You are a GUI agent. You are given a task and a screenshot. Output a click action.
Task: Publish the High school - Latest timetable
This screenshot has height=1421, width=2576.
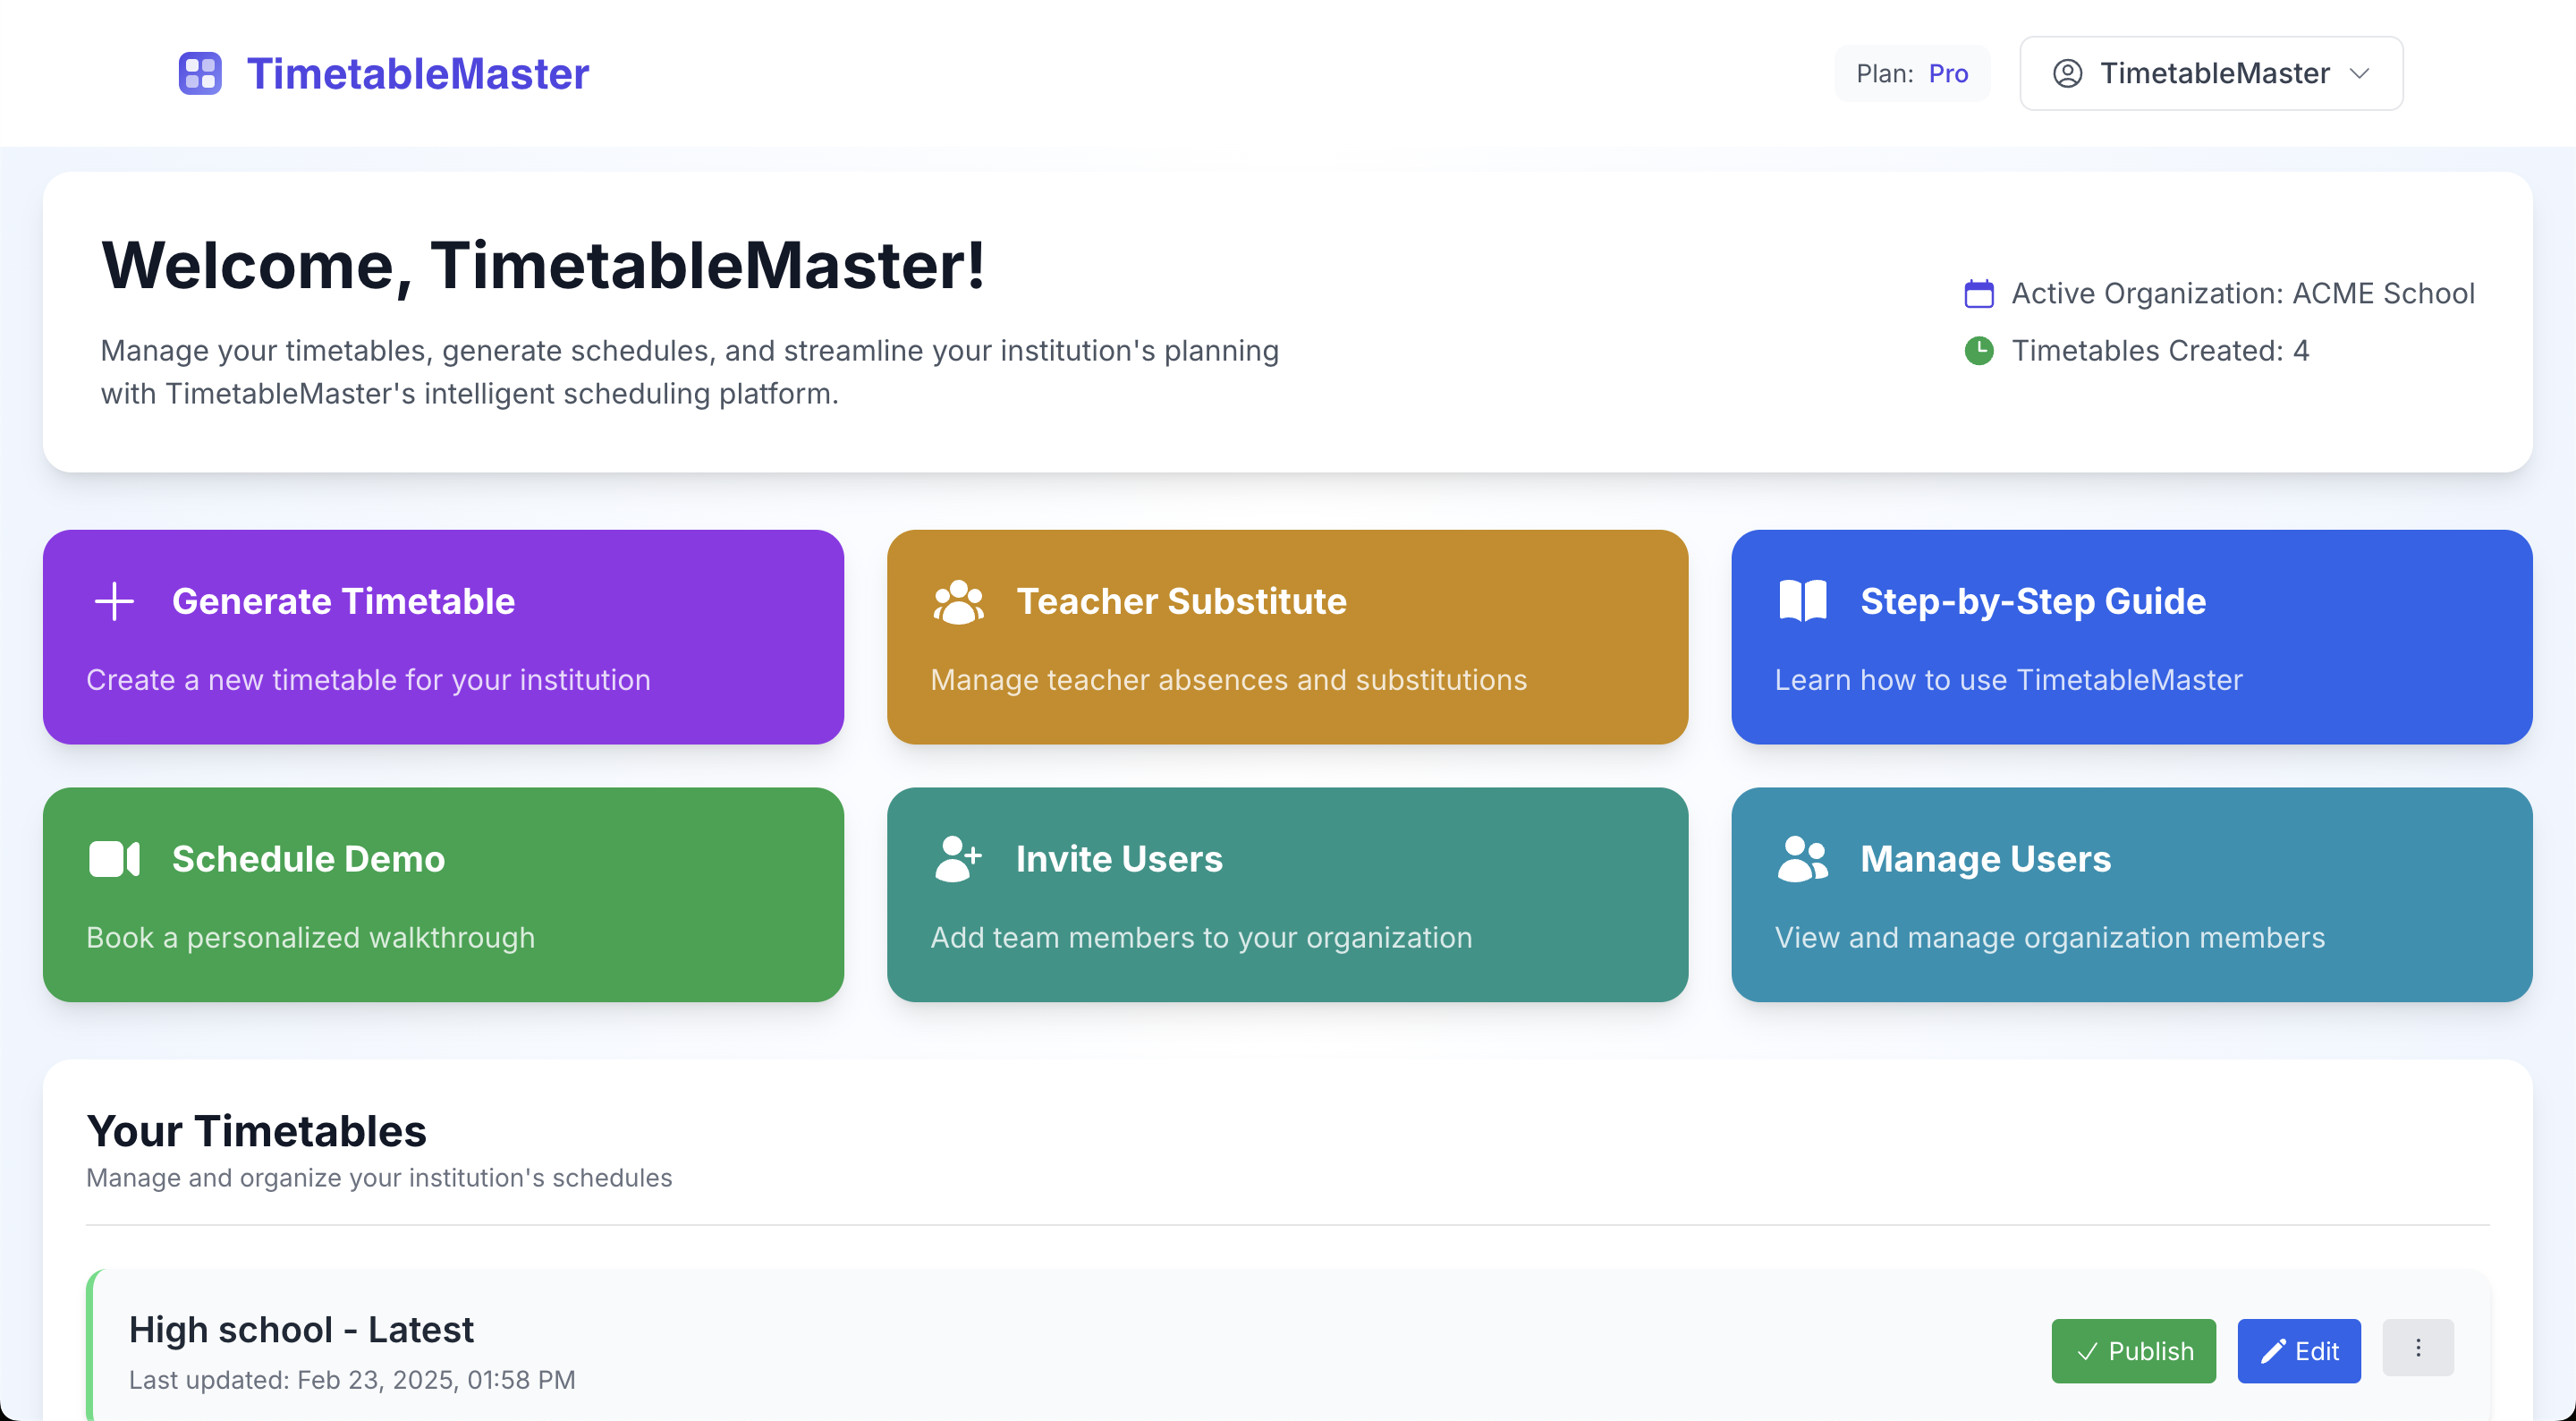point(2132,1350)
